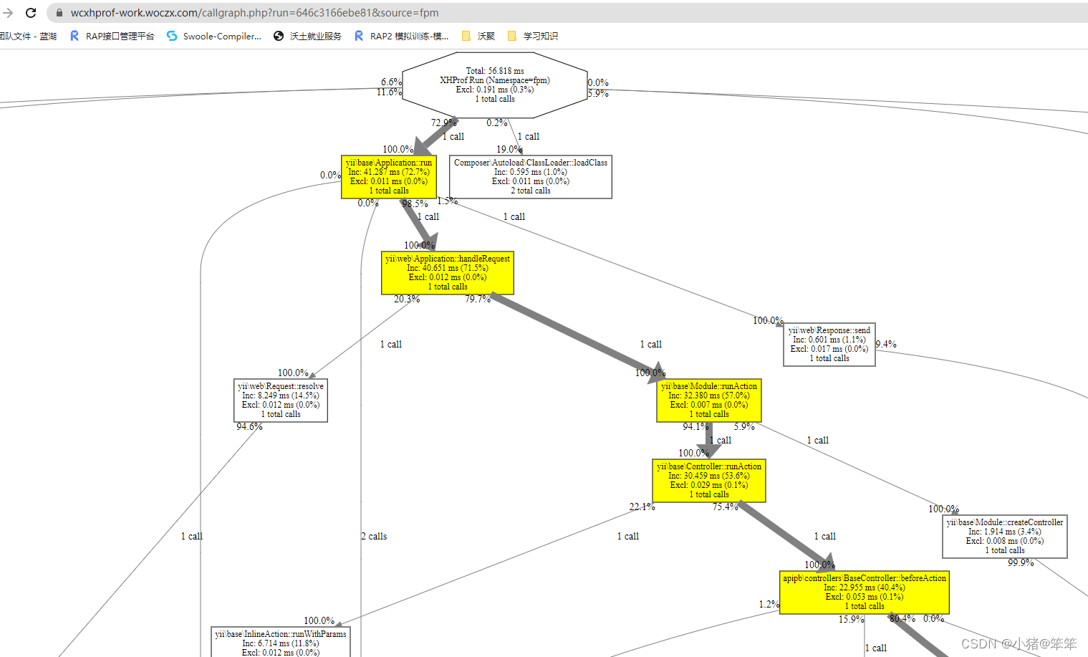Click the '6.6%' label left of root node
1088x657 pixels.
[391, 82]
